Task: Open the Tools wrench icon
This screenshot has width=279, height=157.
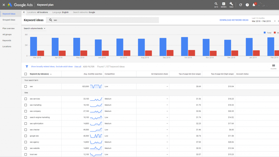Action: point(231,4)
